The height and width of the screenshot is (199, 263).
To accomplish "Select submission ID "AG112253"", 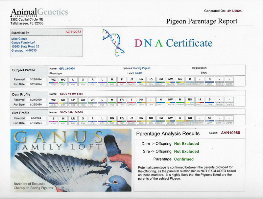I will [73, 32].
